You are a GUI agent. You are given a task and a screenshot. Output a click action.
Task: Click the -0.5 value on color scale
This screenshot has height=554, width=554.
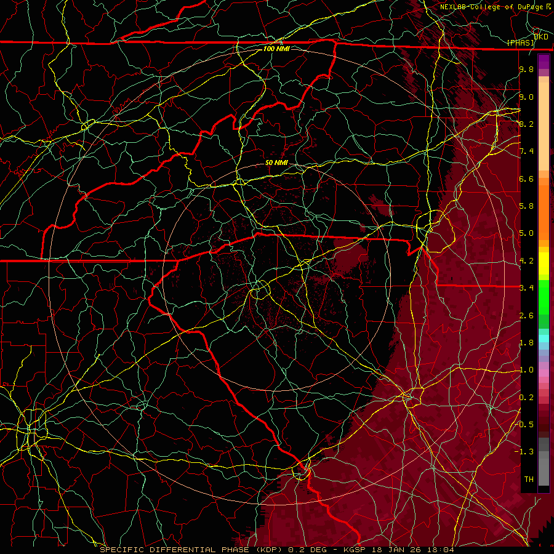pyautogui.click(x=524, y=425)
